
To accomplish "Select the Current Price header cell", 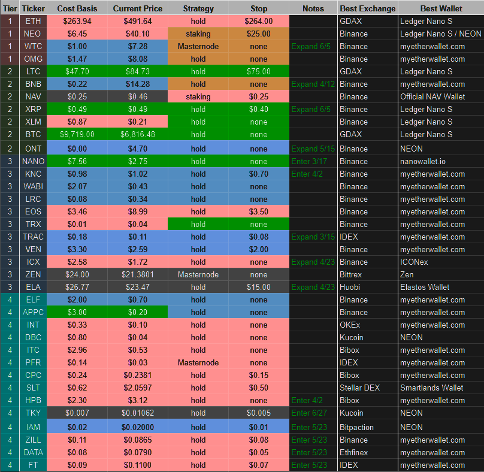I will point(138,8).
